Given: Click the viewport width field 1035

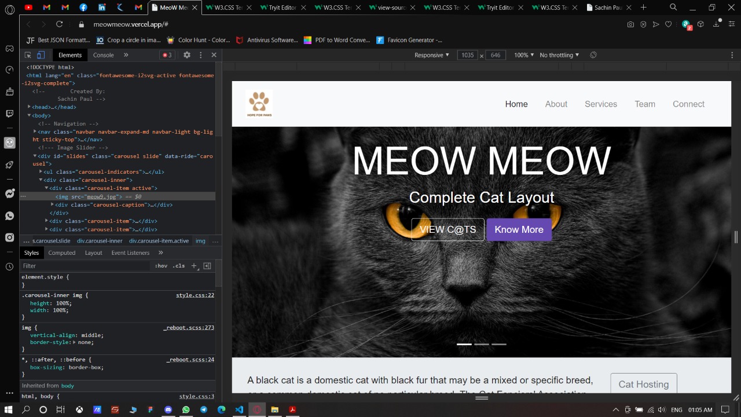Looking at the screenshot, I should pos(467,55).
